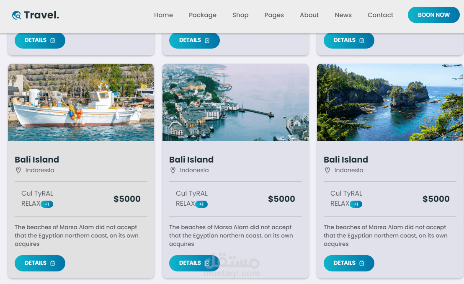Open the Shop navigation link
The width and height of the screenshot is (464, 284).
coord(240,15)
